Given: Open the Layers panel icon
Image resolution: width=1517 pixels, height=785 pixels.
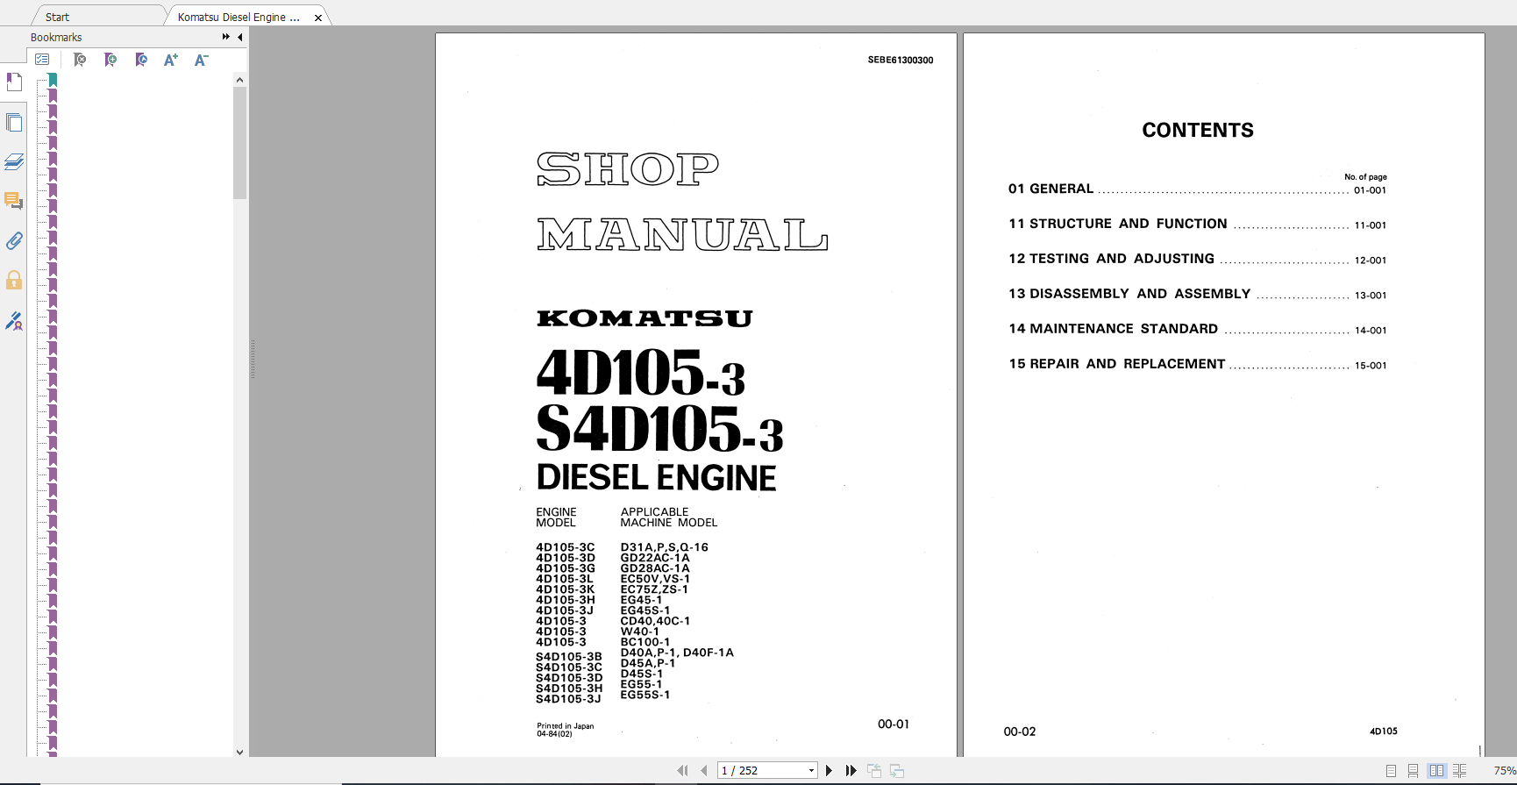Looking at the screenshot, I should [x=13, y=161].
